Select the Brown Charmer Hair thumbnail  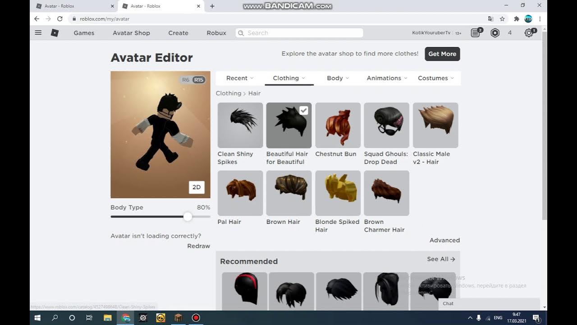click(387, 193)
